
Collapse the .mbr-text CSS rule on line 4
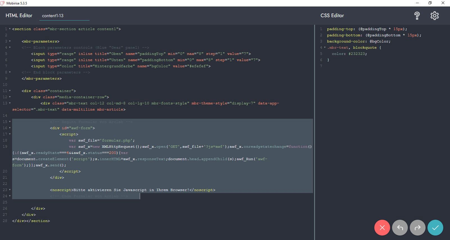(325, 48)
